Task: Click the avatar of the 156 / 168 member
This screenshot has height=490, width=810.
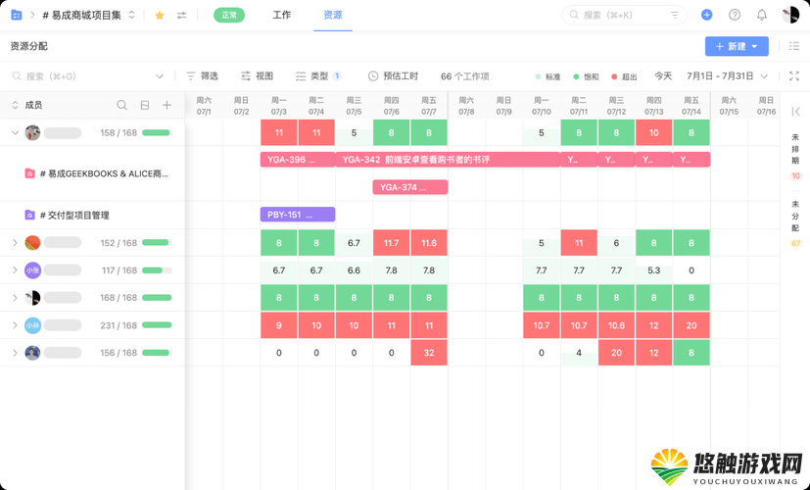Action: [32, 353]
